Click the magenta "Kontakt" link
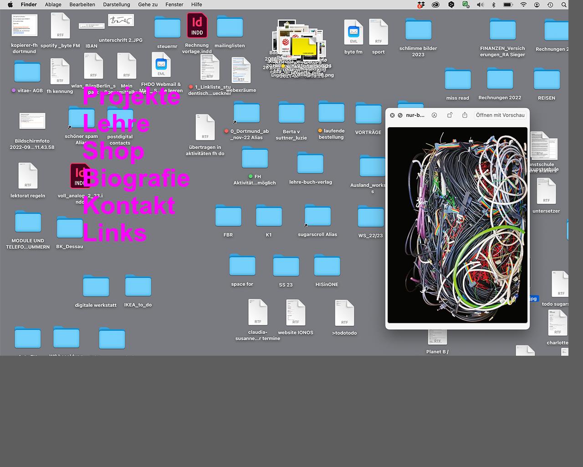 tap(129, 206)
